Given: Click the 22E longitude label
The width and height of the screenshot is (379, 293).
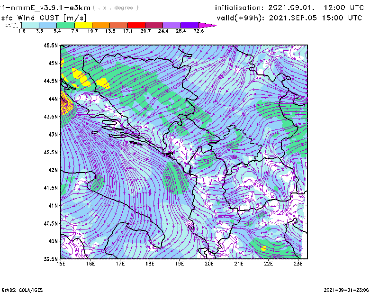Looking at the screenshot, I should pos(268,264).
